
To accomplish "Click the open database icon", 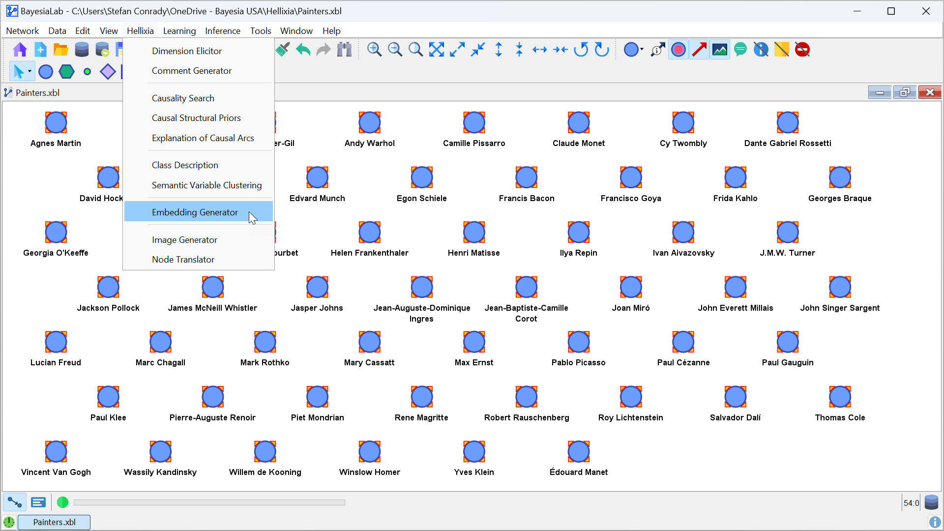I will pos(82,50).
